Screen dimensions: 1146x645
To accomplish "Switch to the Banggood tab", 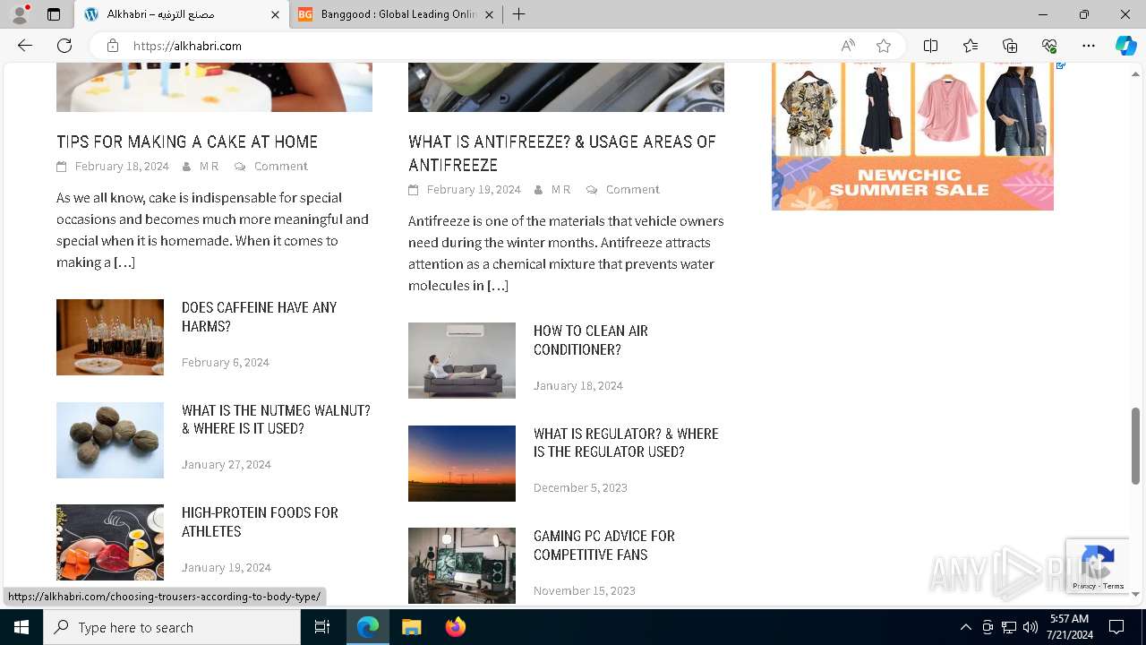I will (x=397, y=14).
